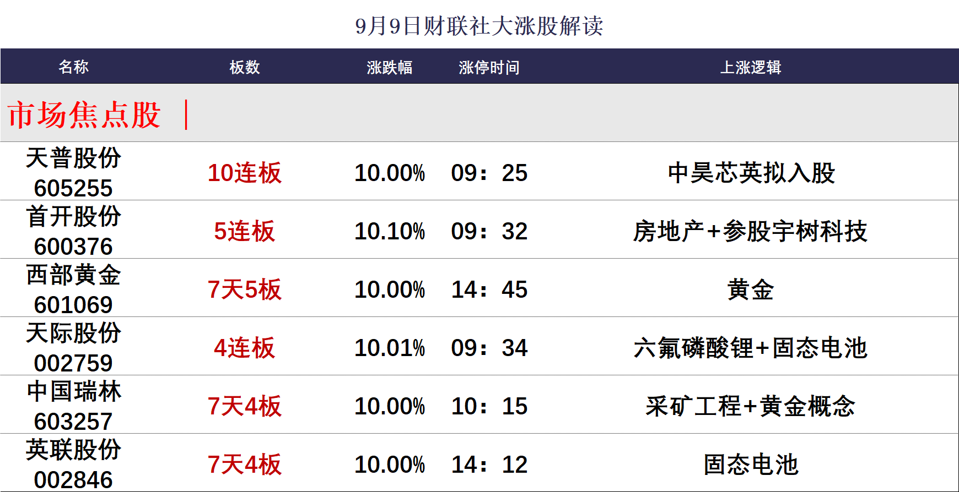Screen dimensions: 959x492
Task: Click the 六氟磷酸锂+固态电池 reason text
Action: (751, 348)
